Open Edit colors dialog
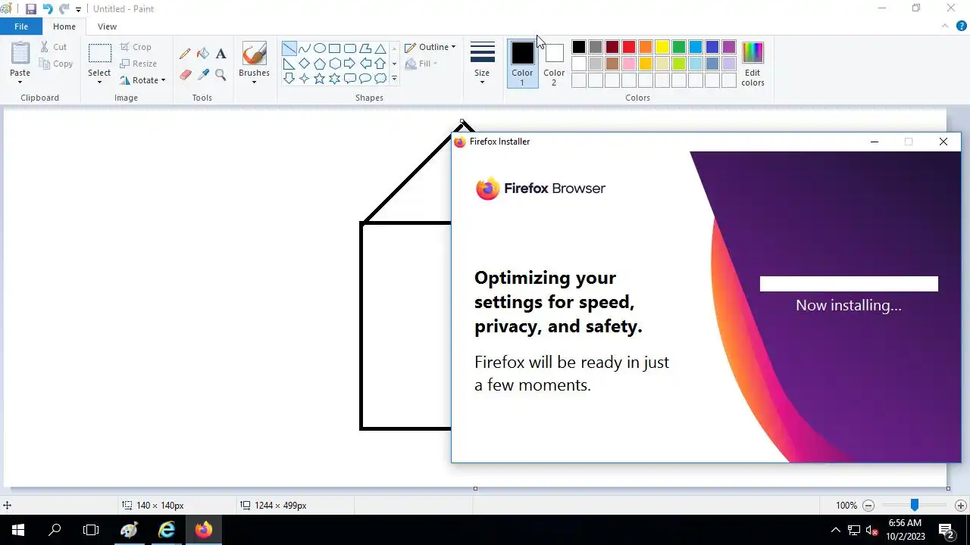Image resolution: width=970 pixels, height=545 pixels. (x=753, y=64)
